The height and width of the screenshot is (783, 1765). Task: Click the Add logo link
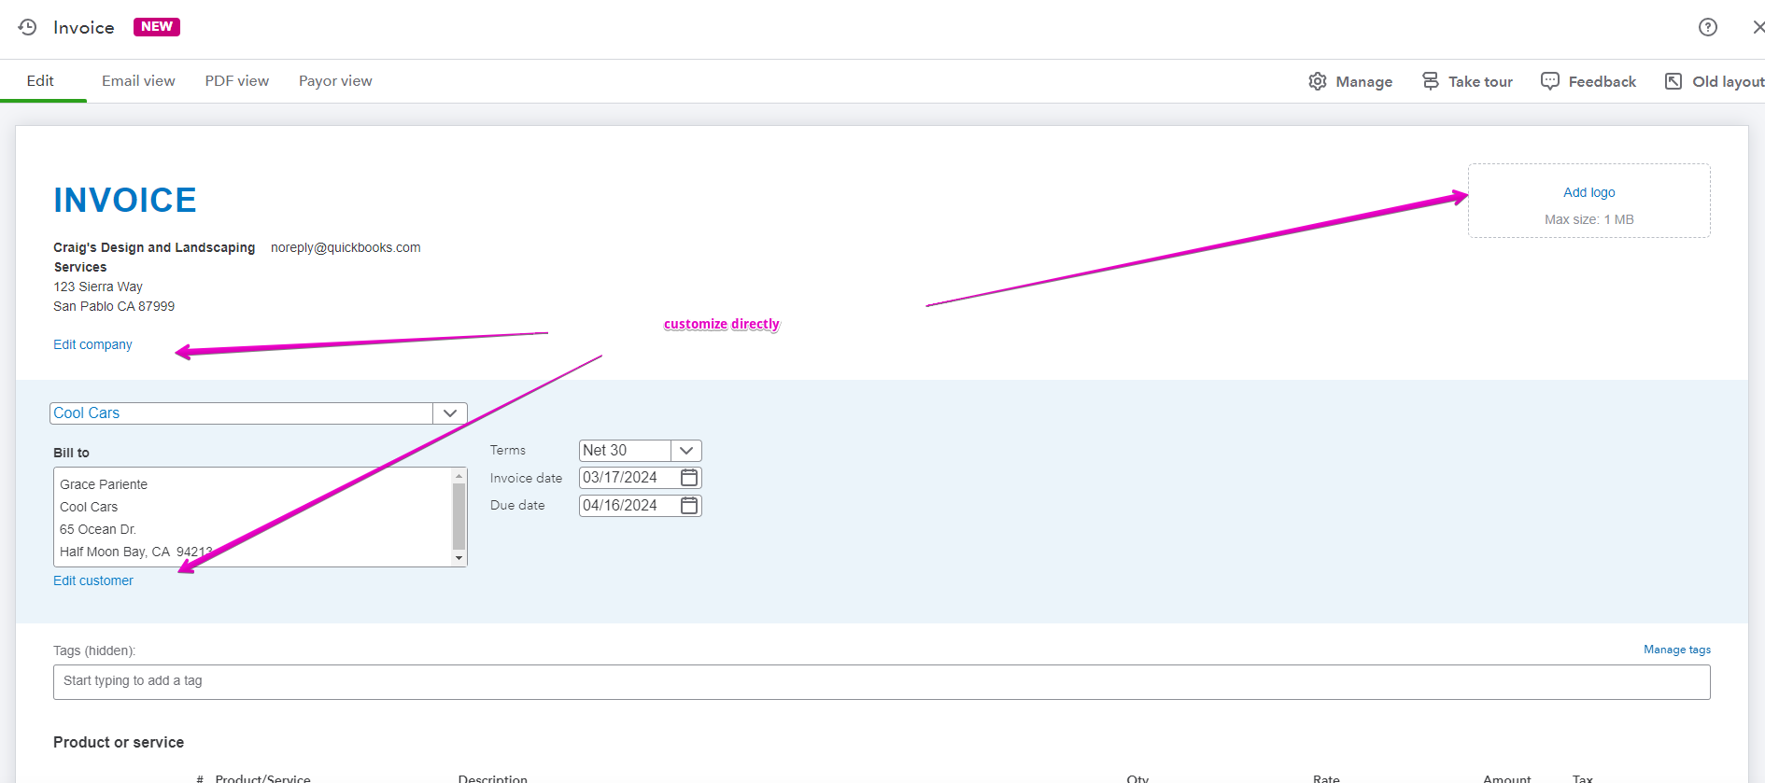(x=1589, y=192)
